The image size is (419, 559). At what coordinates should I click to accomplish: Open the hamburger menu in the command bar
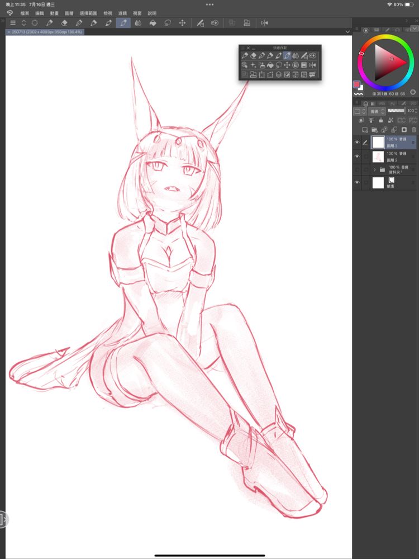point(13,23)
